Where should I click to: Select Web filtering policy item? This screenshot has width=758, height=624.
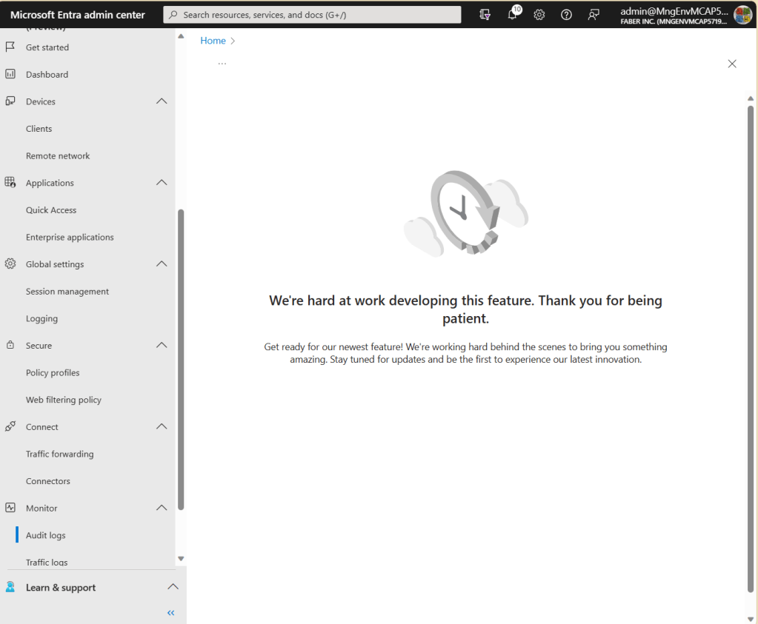64,400
